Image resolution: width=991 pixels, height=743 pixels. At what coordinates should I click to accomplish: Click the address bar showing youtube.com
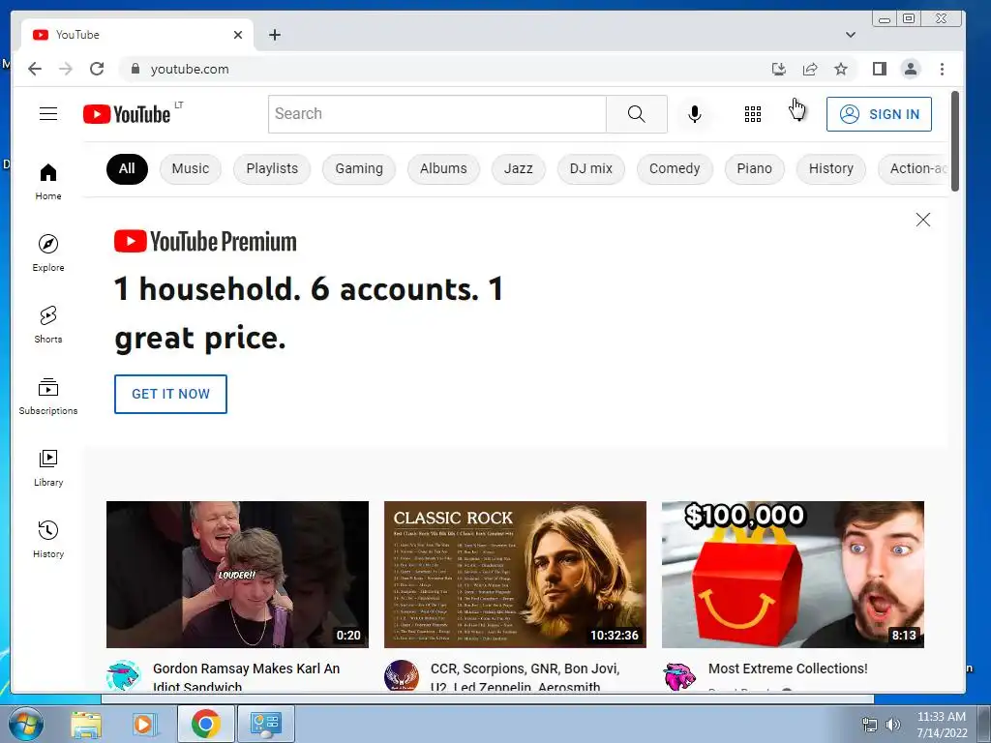(x=442, y=69)
